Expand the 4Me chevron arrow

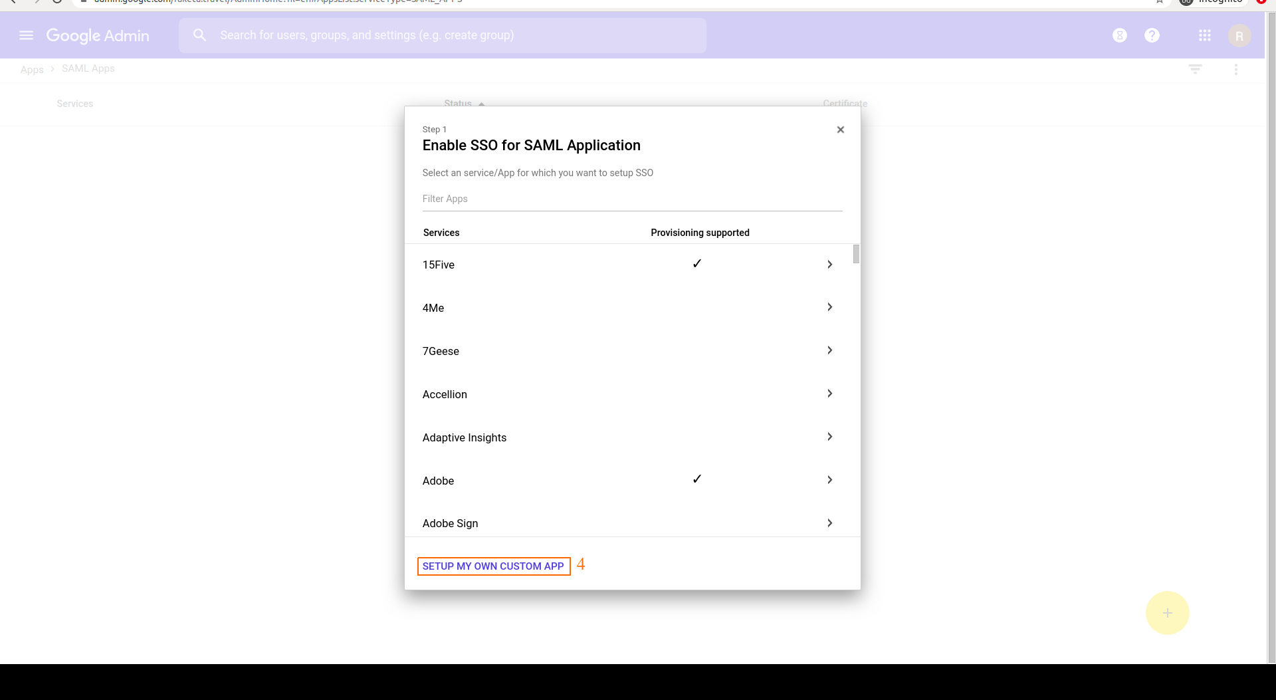pyautogui.click(x=830, y=307)
